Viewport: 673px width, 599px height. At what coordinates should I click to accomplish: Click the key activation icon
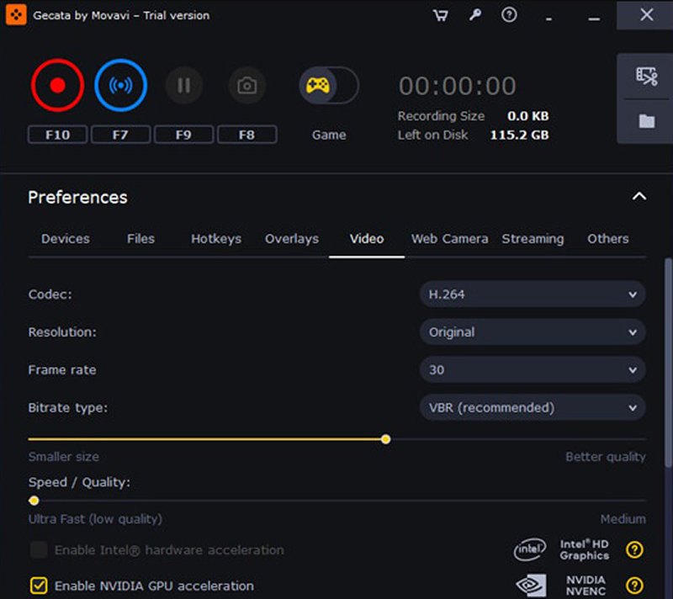coord(474,15)
